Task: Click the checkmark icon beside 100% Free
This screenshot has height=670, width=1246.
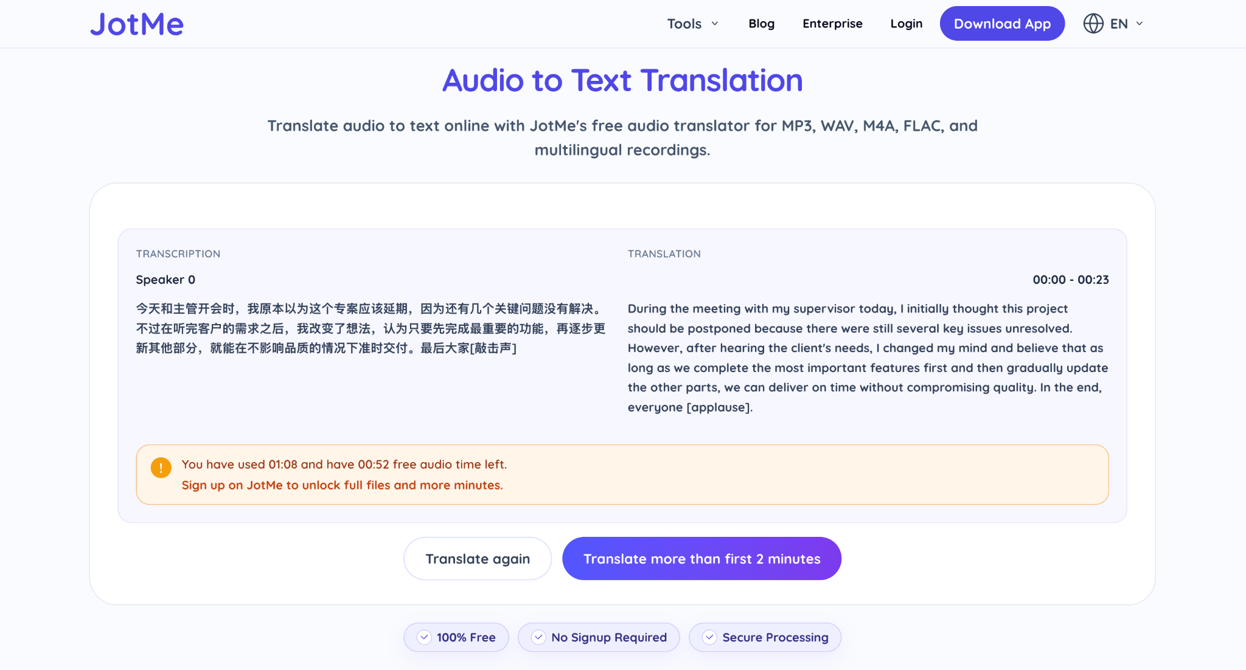Action: click(x=424, y=637)
